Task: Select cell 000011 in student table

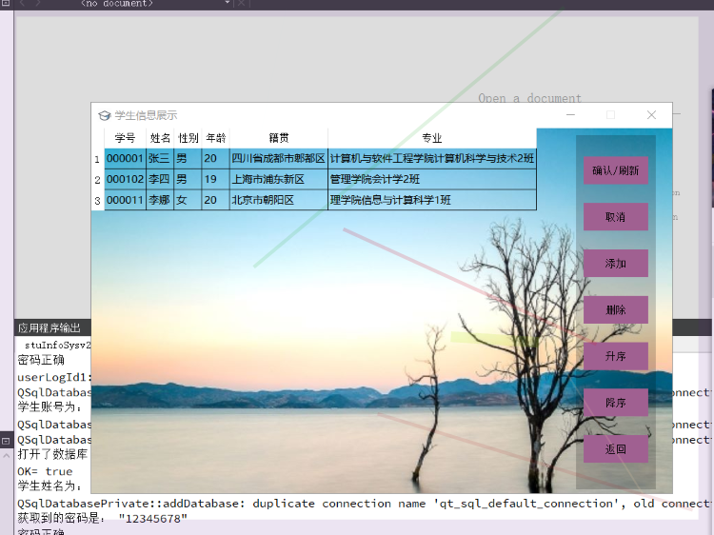Action: point(126,200)
